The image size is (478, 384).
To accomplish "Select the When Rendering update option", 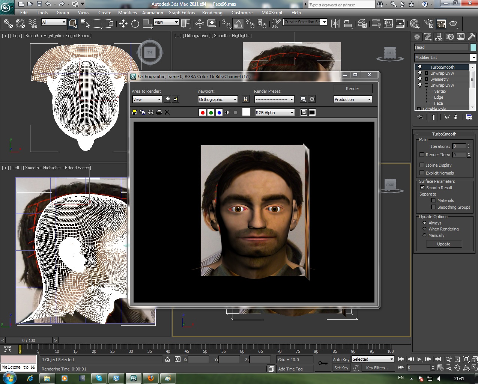I will [x=424, y=229].
